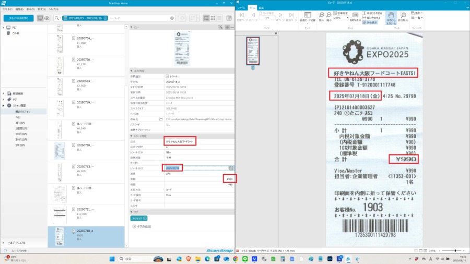The image size is (470, 264).
Task: Select the 20250721_ receipt for ¥12,000
Action: click(86, 215)
